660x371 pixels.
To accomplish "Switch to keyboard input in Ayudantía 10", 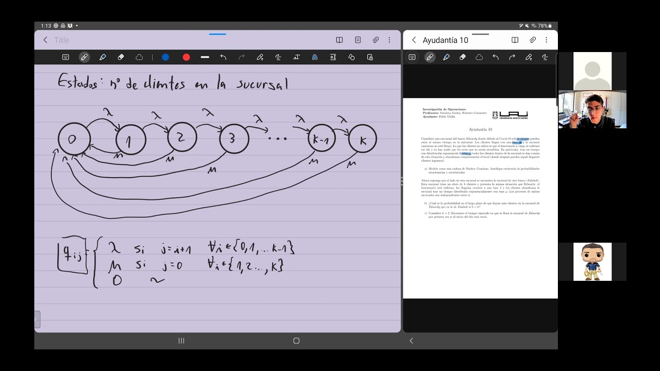I will (x=412, y=57).
